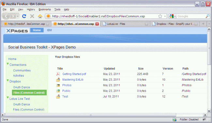Click the URL address field

coord(104,16)
